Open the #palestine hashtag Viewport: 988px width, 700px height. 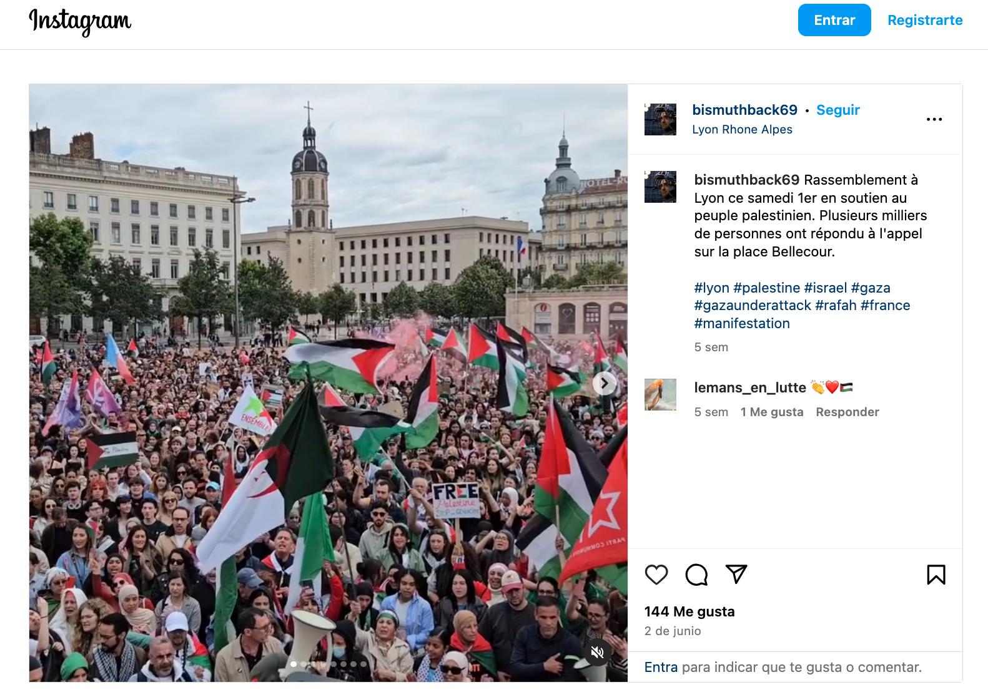pos(767,288)
